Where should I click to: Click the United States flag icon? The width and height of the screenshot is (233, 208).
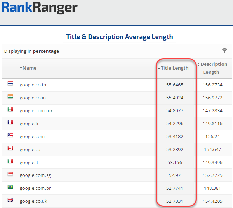(x=10, y=135)
